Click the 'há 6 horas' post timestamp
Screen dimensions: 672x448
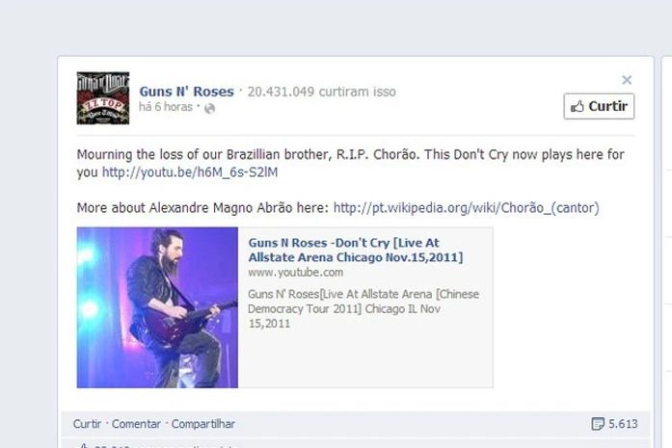[166, 107]
